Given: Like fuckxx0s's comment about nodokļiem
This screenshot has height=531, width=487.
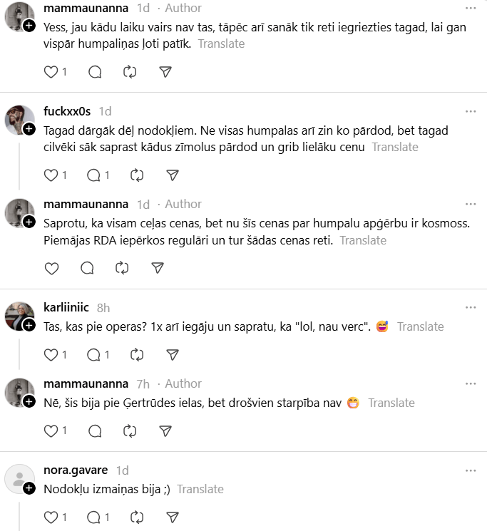Looking at the screenshot, I should [51, 175].
